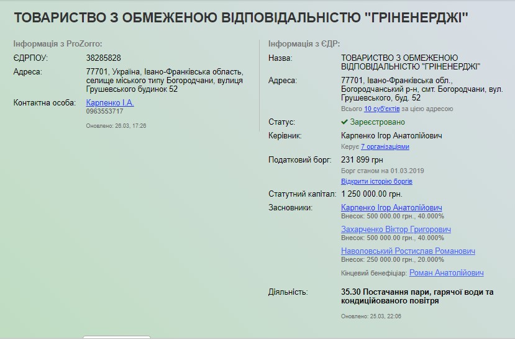The height and width of the screenshot is (340, 515).
Task: Open contact person Карпенко І.А. link
Action: [110, 102]
